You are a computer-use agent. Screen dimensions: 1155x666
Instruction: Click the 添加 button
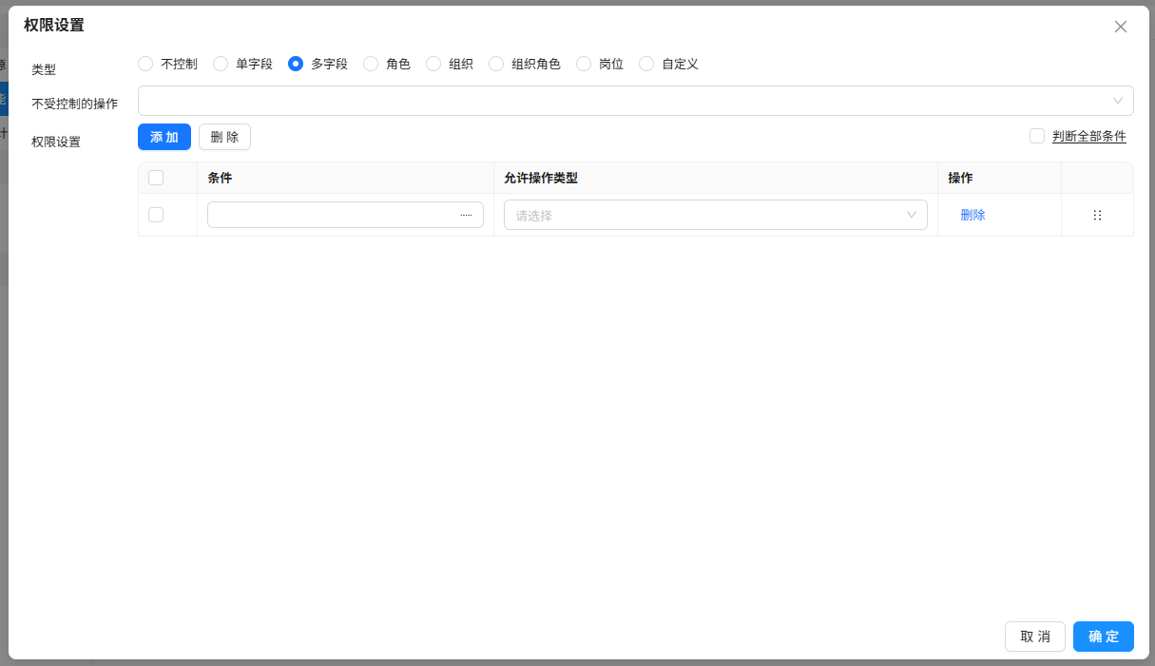pos(164,137)
